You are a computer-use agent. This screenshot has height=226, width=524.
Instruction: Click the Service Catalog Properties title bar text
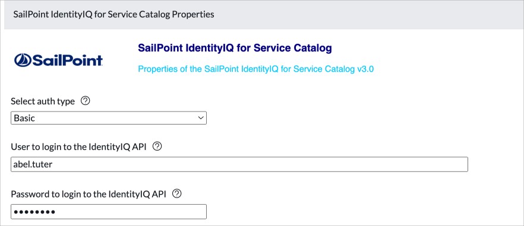pos(113,15)
